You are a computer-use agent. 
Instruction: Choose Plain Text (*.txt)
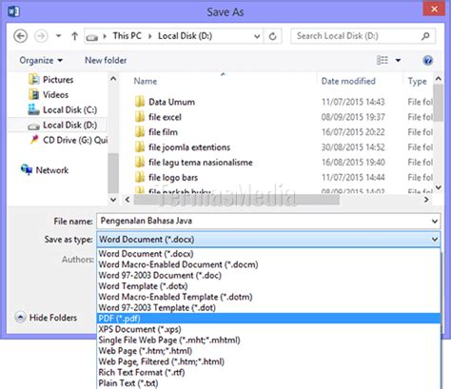(268, 383)
